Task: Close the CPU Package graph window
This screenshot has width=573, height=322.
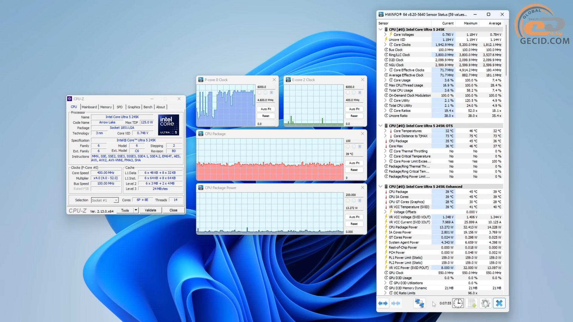Action: [362, 134]
